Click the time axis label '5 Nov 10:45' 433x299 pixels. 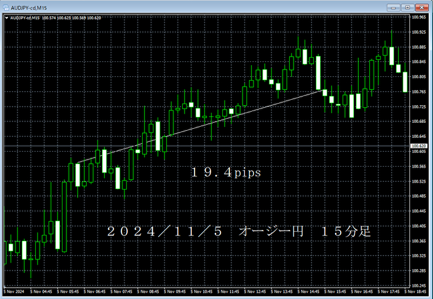point(202,292)
